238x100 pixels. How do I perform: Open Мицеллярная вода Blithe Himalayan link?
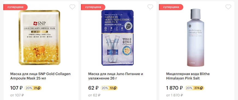point(188,76)
